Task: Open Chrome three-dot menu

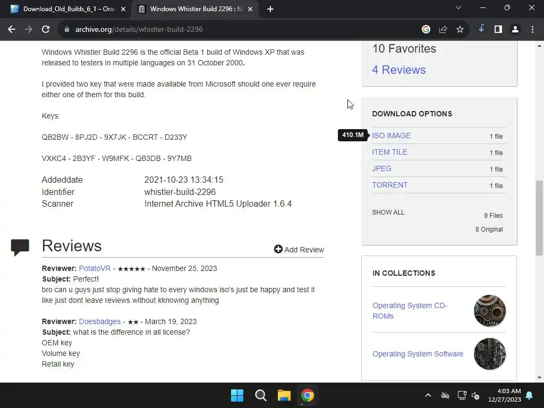Action: click(x=532, y=30)
